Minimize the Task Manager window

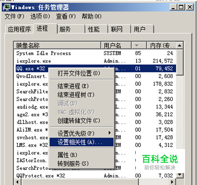(174, 7)
